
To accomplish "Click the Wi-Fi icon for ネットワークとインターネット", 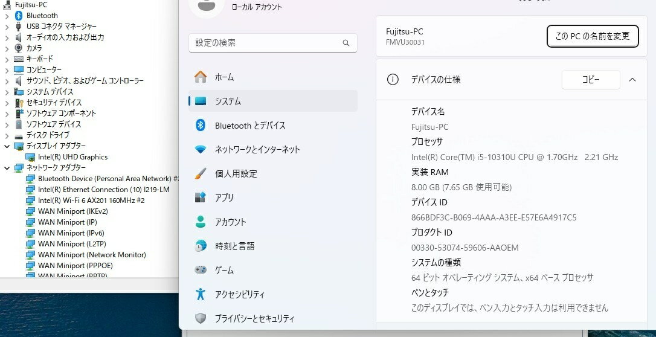I will point(201,150).
